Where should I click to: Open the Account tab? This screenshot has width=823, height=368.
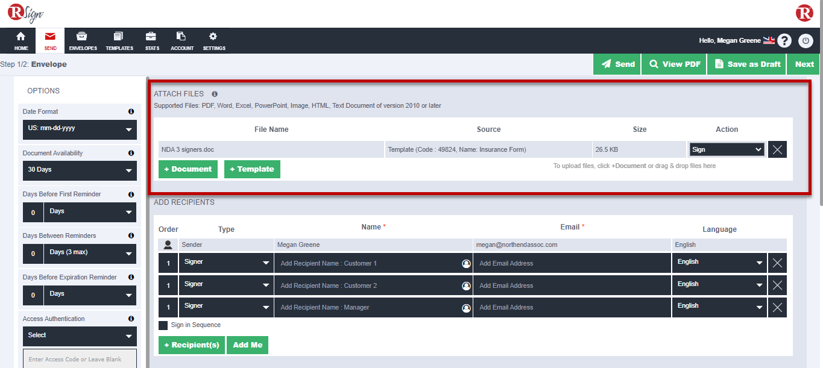click(x=181, y=40)
